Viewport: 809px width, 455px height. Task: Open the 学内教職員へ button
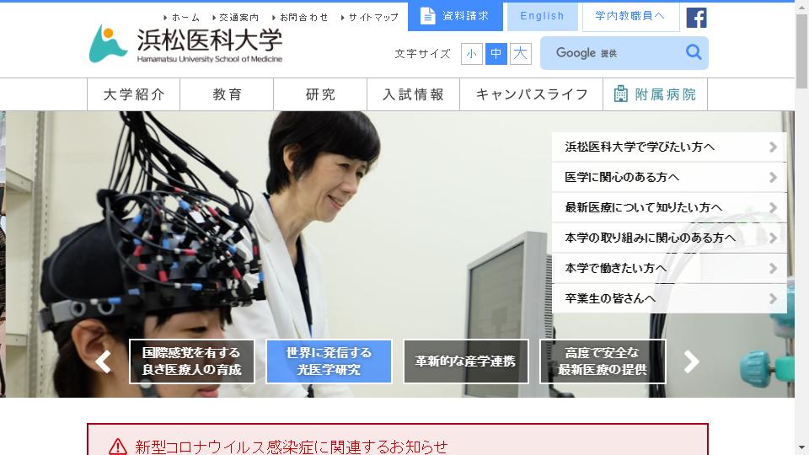(x=630, y=16)
